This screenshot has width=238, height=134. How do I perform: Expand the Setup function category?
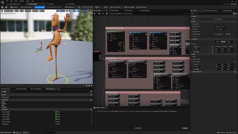click(1, 102)
